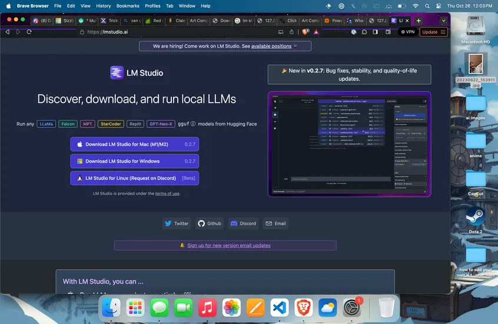Launch Music app from the dock
498x324 pixels.
click(x=207, y=307)
